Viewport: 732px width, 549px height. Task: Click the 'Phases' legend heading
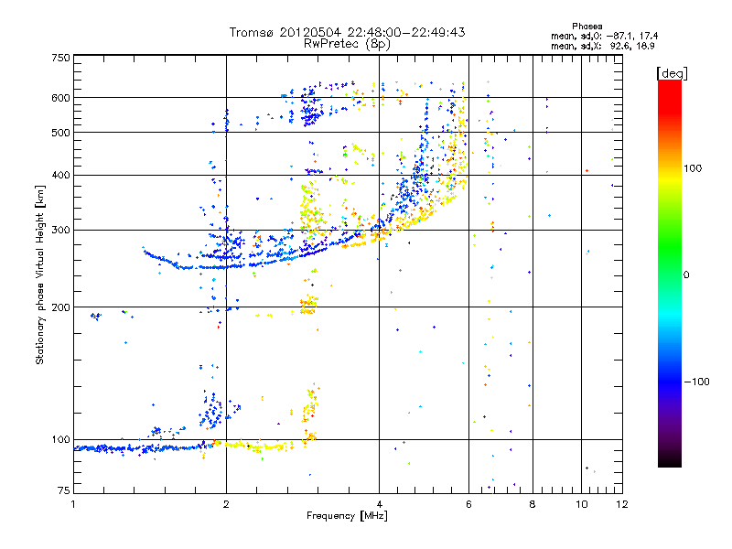pos(587,27)
